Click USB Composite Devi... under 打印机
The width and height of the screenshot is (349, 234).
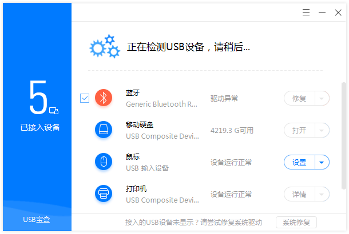(x=162, y=200)
